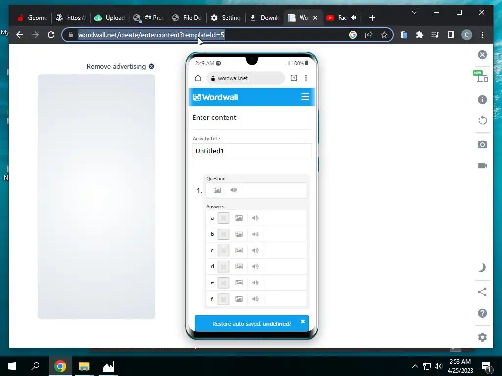Image resolution: width=502 pixels, height=376 pixels.
Task: Add audio to answer a
Action: [255, 218]
